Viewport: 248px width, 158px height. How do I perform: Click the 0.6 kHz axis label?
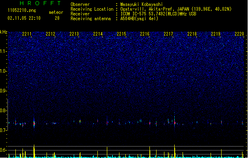tap(3, 150)
